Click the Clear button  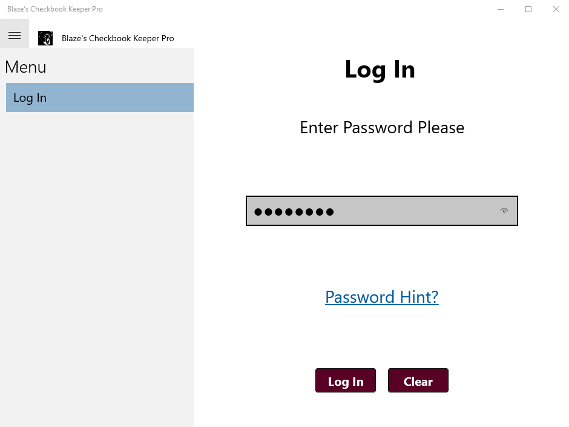(418, 380)
